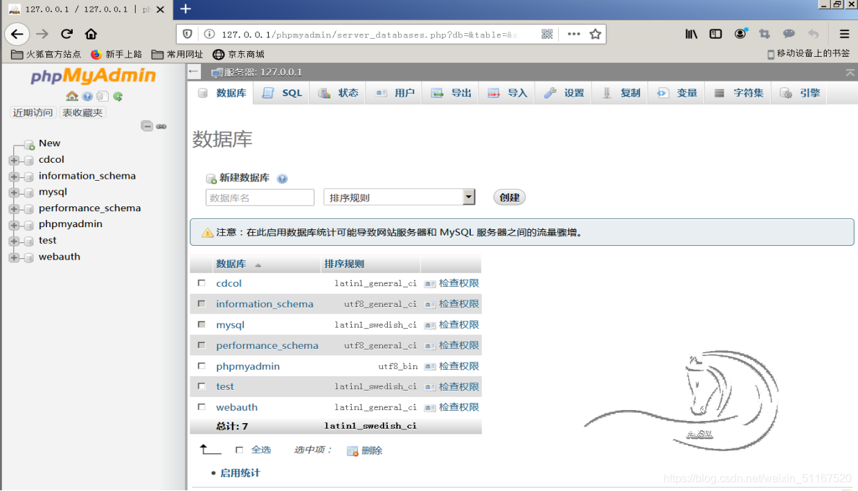Select New in the navigation tree
Viewport: 858px width, 491px height.
(49, 143)
